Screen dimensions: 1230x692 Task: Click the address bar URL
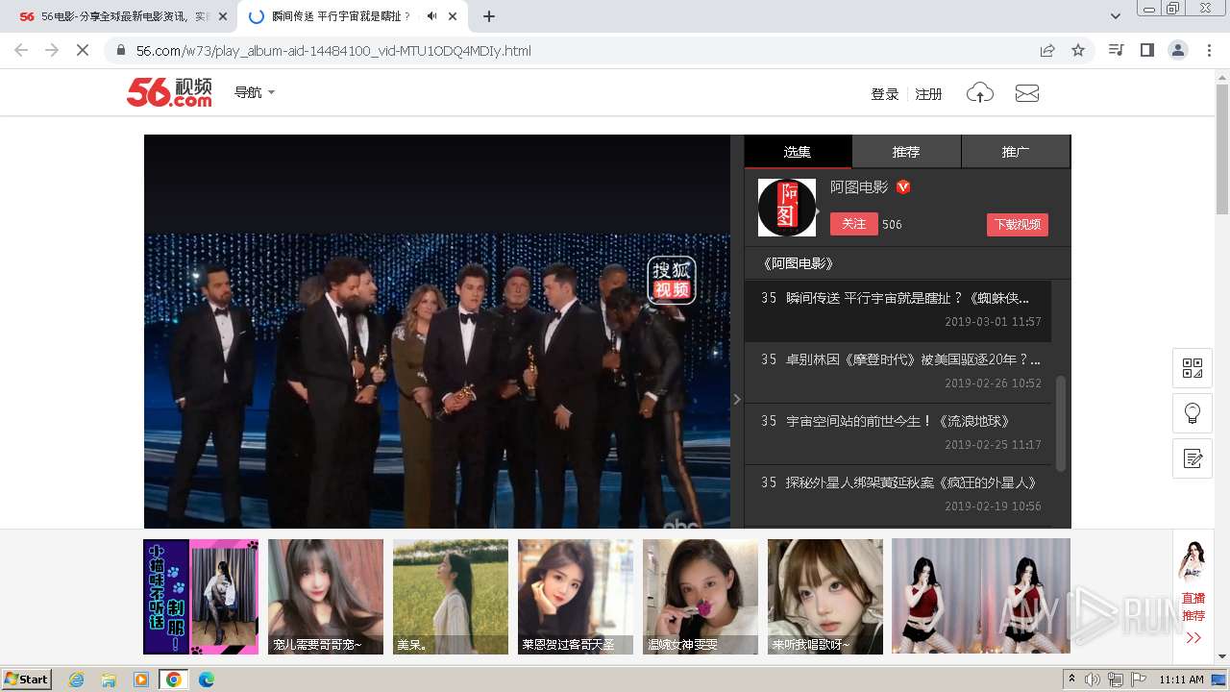coord(333,51)
